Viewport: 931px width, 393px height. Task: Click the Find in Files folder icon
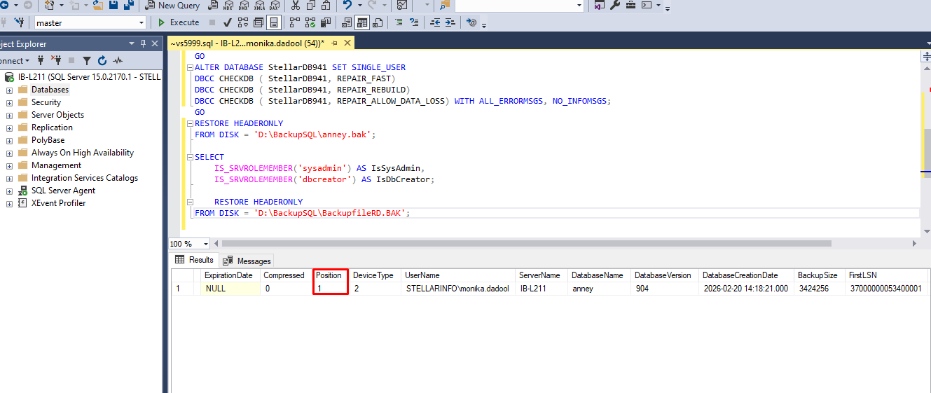point(445,6)
